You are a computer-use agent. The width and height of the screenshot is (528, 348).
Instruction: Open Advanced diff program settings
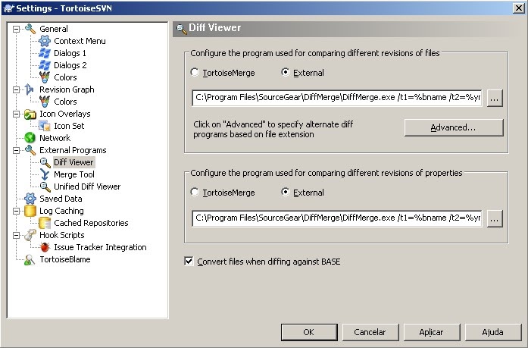click(454, 127)
